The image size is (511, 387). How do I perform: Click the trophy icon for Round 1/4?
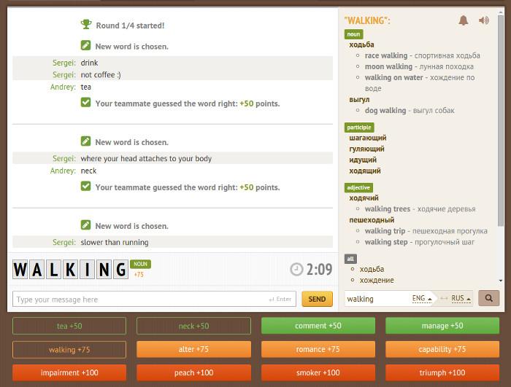coord(86,24)
